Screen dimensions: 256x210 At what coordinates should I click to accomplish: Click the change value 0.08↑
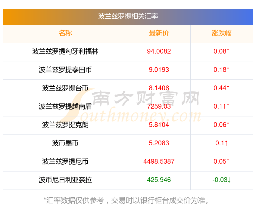pos(222,51)
